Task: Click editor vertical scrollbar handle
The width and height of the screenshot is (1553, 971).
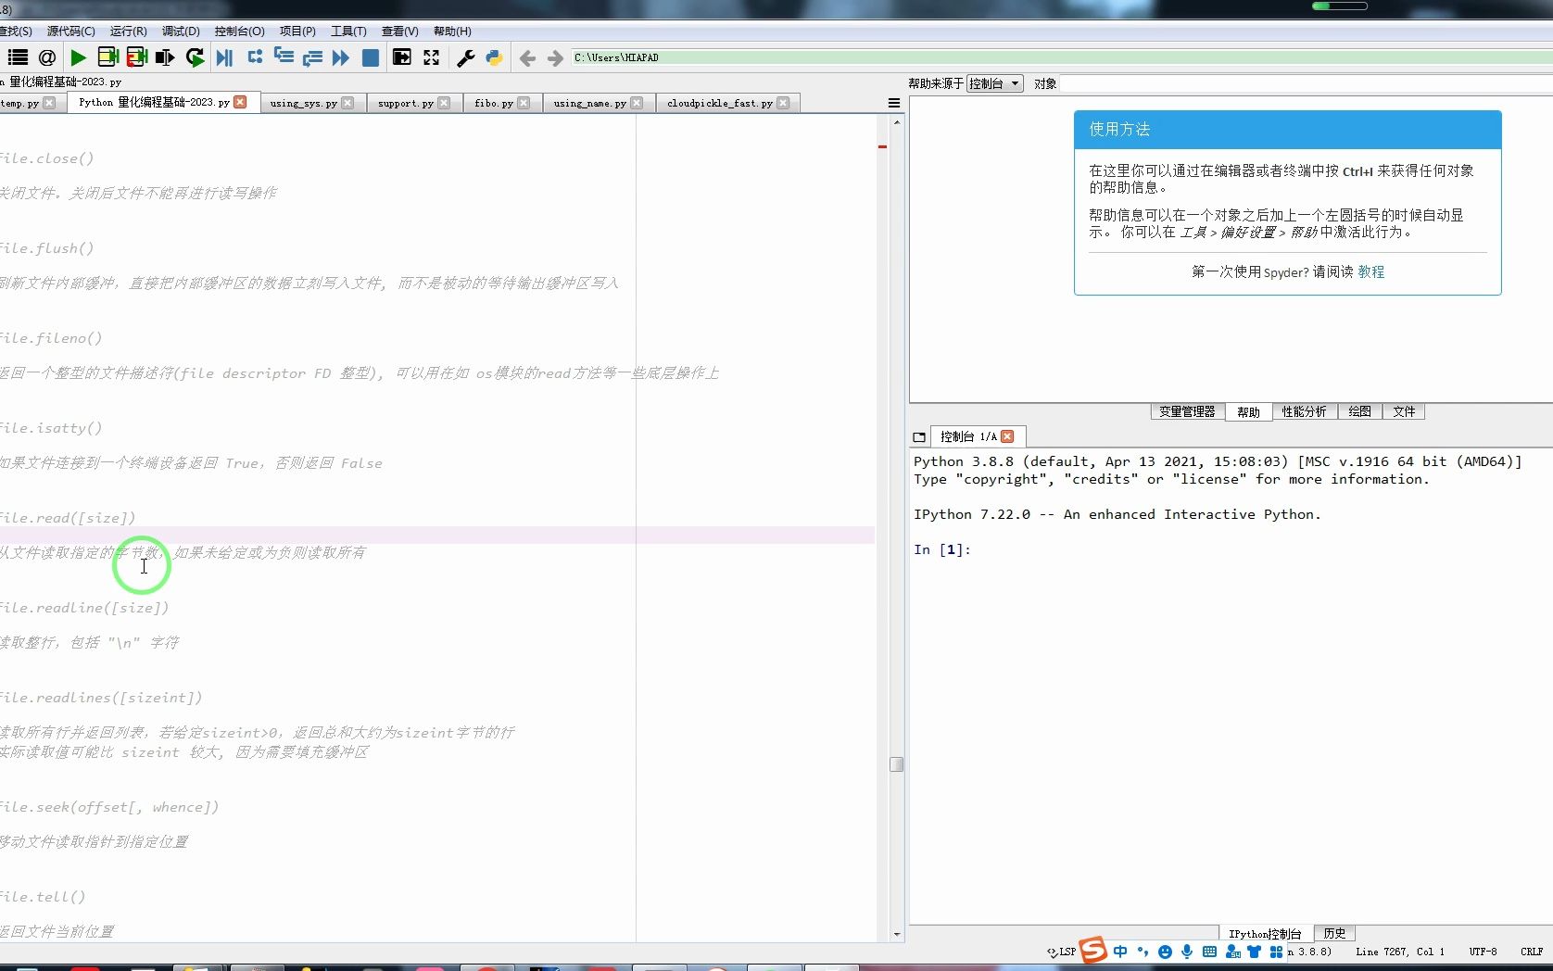Action: click(896, 764)
